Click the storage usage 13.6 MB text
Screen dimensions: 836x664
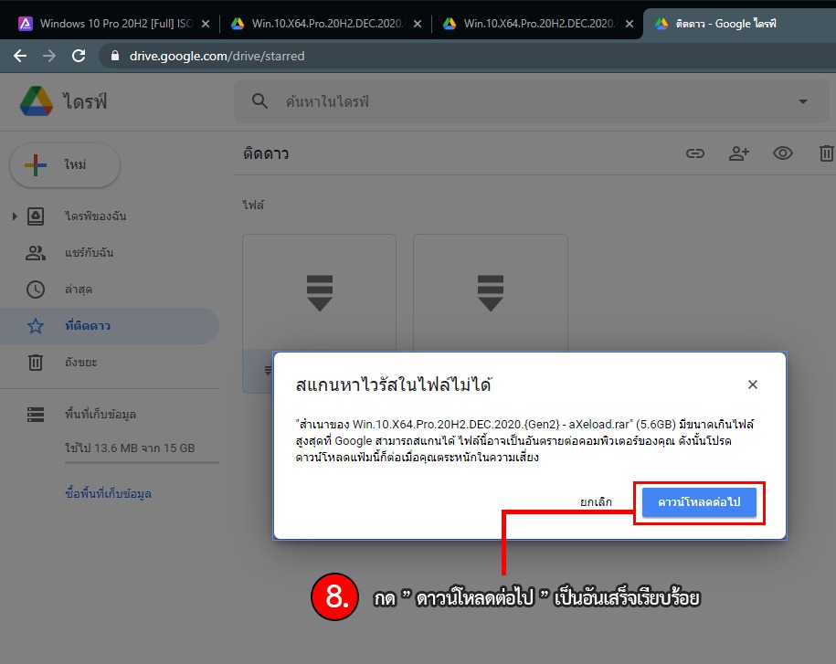click(130, 448)
